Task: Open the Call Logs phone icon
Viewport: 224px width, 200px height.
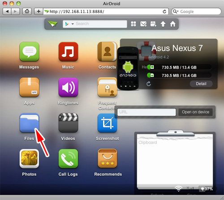Action: point(68,158)
